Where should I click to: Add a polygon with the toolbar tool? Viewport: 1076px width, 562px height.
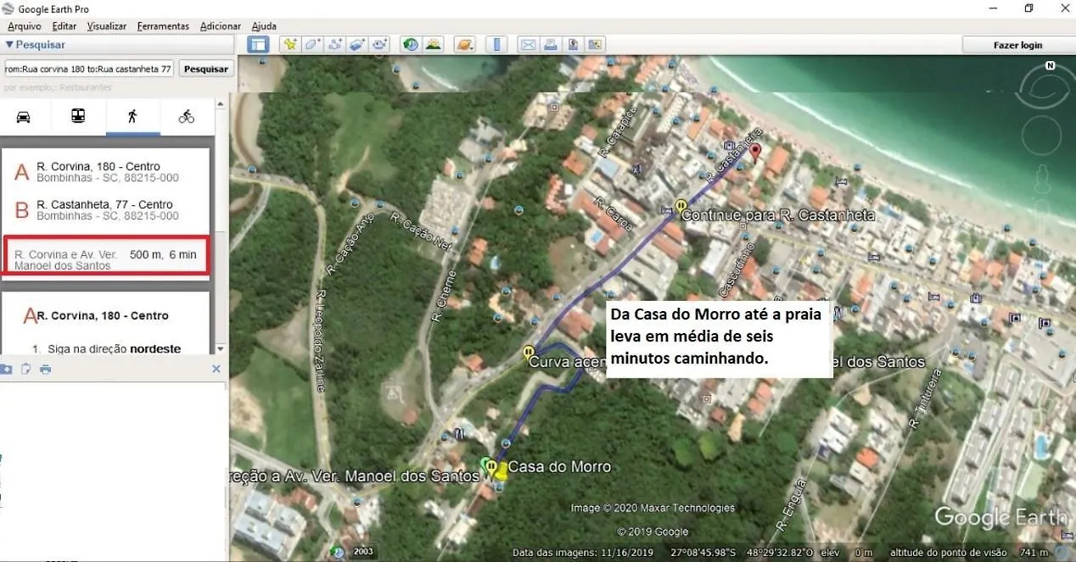313,45
